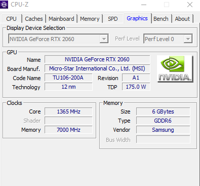Open the Caches tab
The height and width of the screenshot is (186, 200).
34,19
